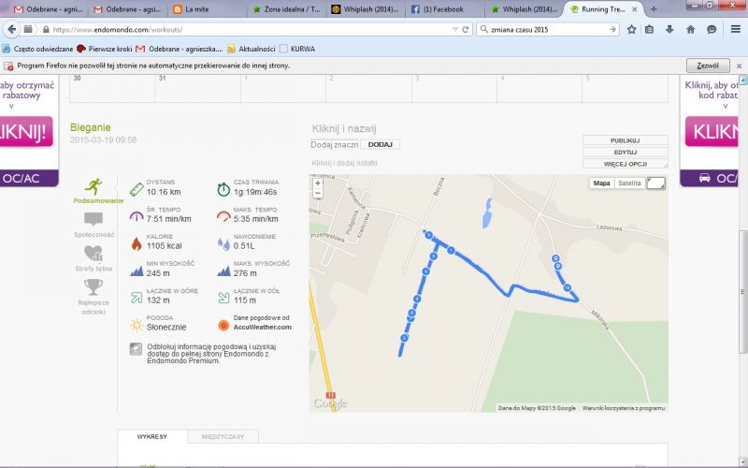Click the 10.16 km distance value
Image resolution: width=748 pixels, height=468 pixels.
pos(164,192)
